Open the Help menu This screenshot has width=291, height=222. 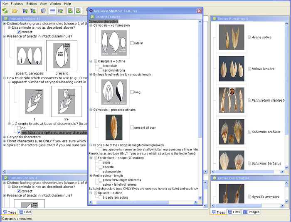pos(67,4)
